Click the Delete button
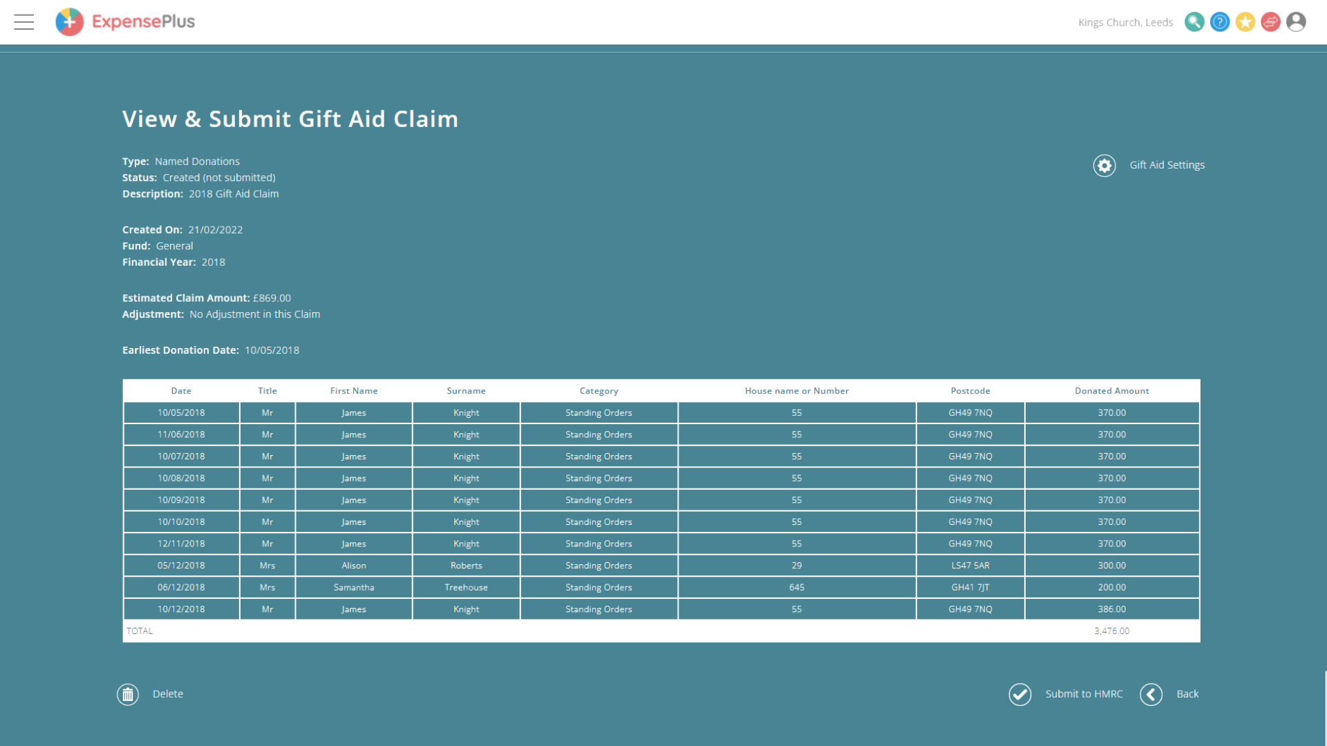This screenshot has height=746, width=1327. pos(168,694)
